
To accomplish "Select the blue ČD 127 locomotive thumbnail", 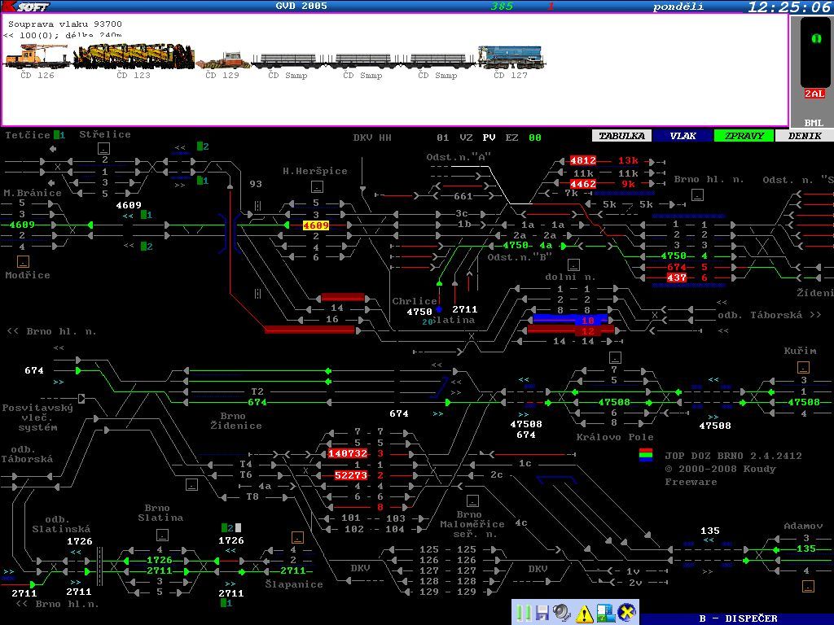I will pos(511,57).
